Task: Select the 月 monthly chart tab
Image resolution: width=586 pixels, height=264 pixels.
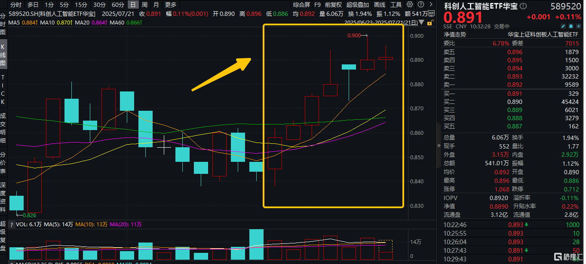Action: (x=156, y=5)
